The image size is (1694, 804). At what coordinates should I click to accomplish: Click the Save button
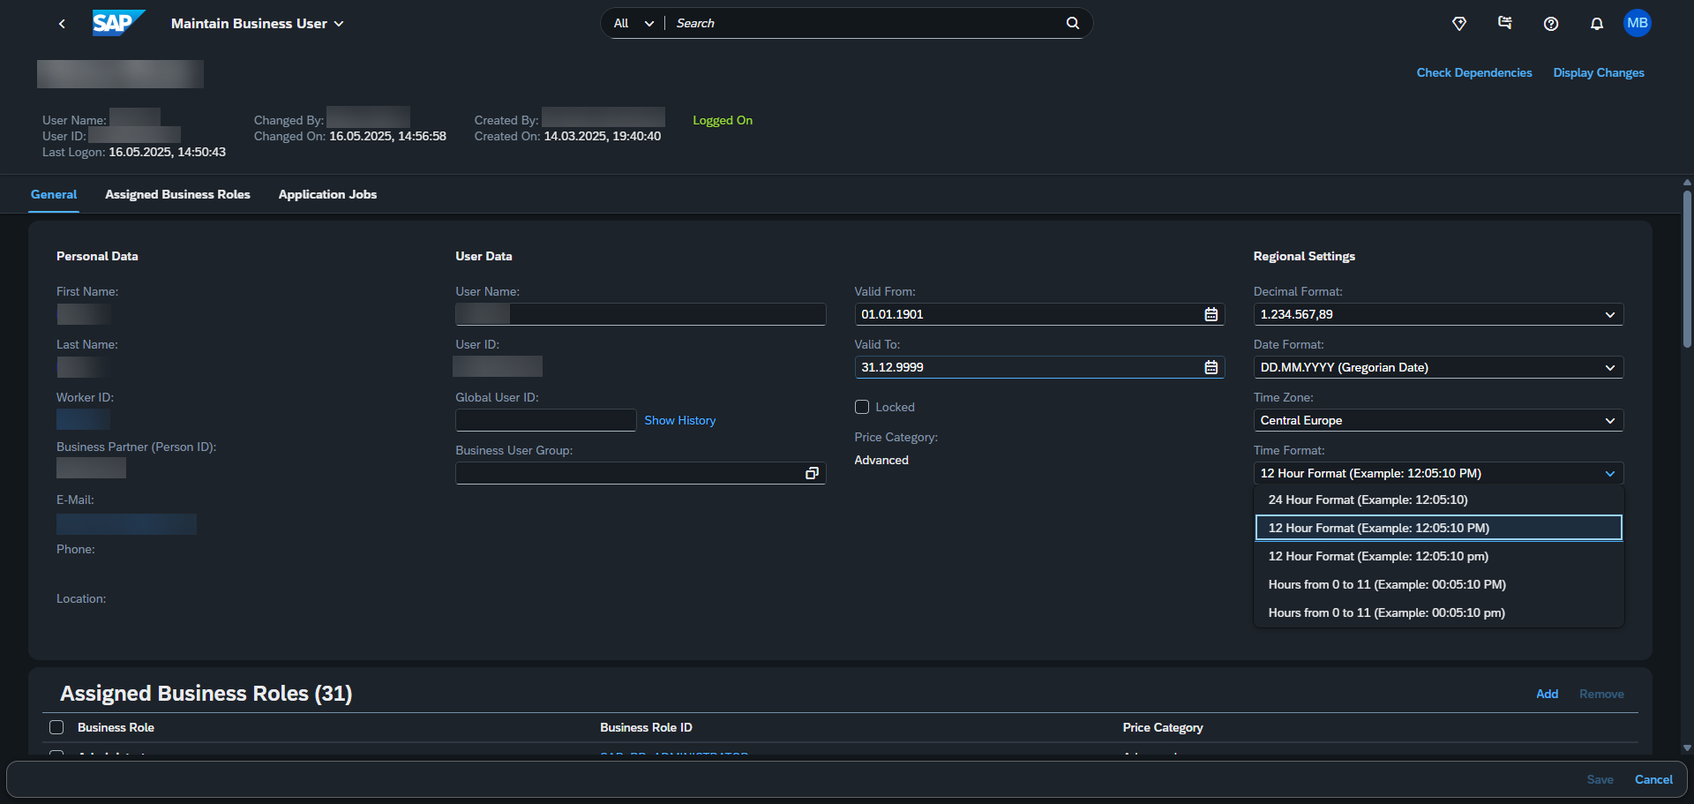pos(1600,779)
